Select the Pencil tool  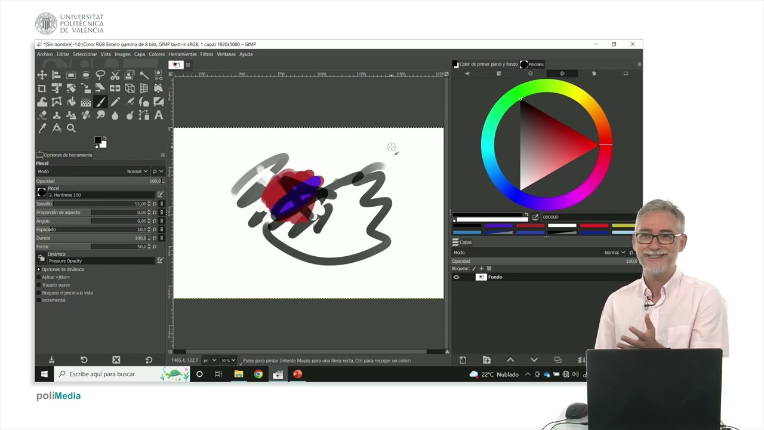(x=115, y=102)
